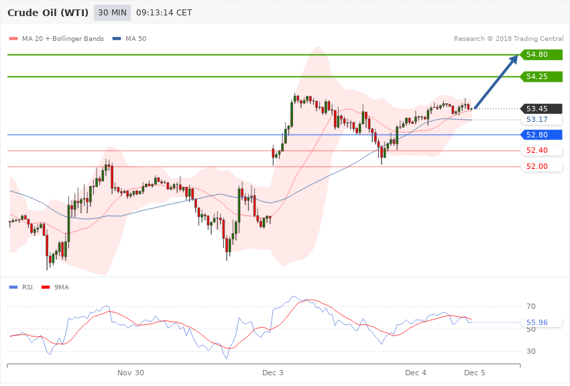The image size is (570, 386).
Task: Click the MA 50 legend label
Action: coord(135,39)
